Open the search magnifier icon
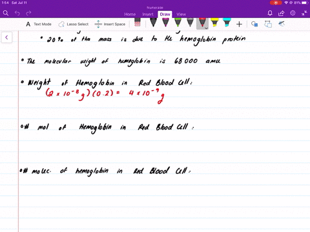Image resolution: width=310 pixels, height=232 pixels. click(x=6, y=14)
